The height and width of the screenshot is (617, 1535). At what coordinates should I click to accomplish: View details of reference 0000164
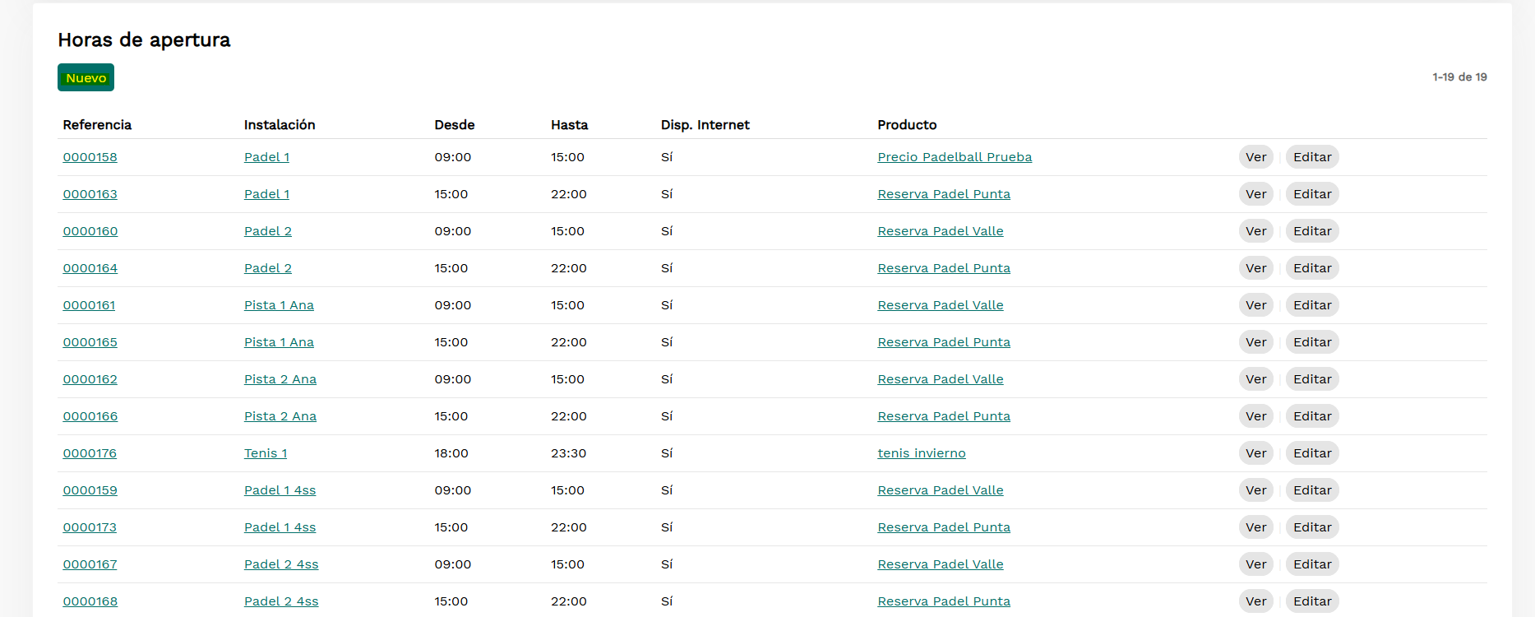coord(1255,268)
